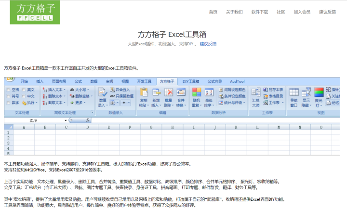347x210 pixels.
Task: Click the 间隔设定颜色 tool
Action: tap(232, 90)
